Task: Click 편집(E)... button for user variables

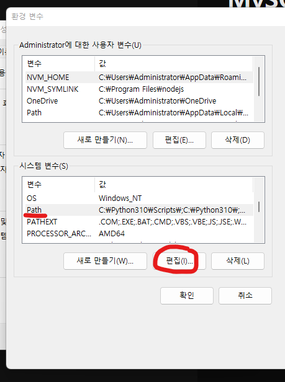Action: pos(179,140)
